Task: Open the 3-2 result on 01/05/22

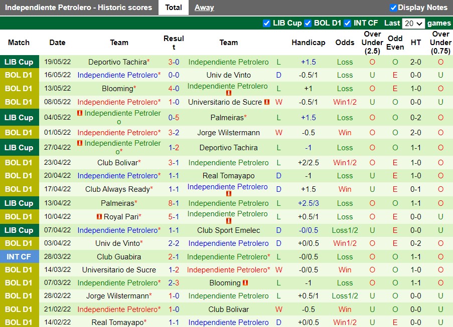Action: [174, 133]
